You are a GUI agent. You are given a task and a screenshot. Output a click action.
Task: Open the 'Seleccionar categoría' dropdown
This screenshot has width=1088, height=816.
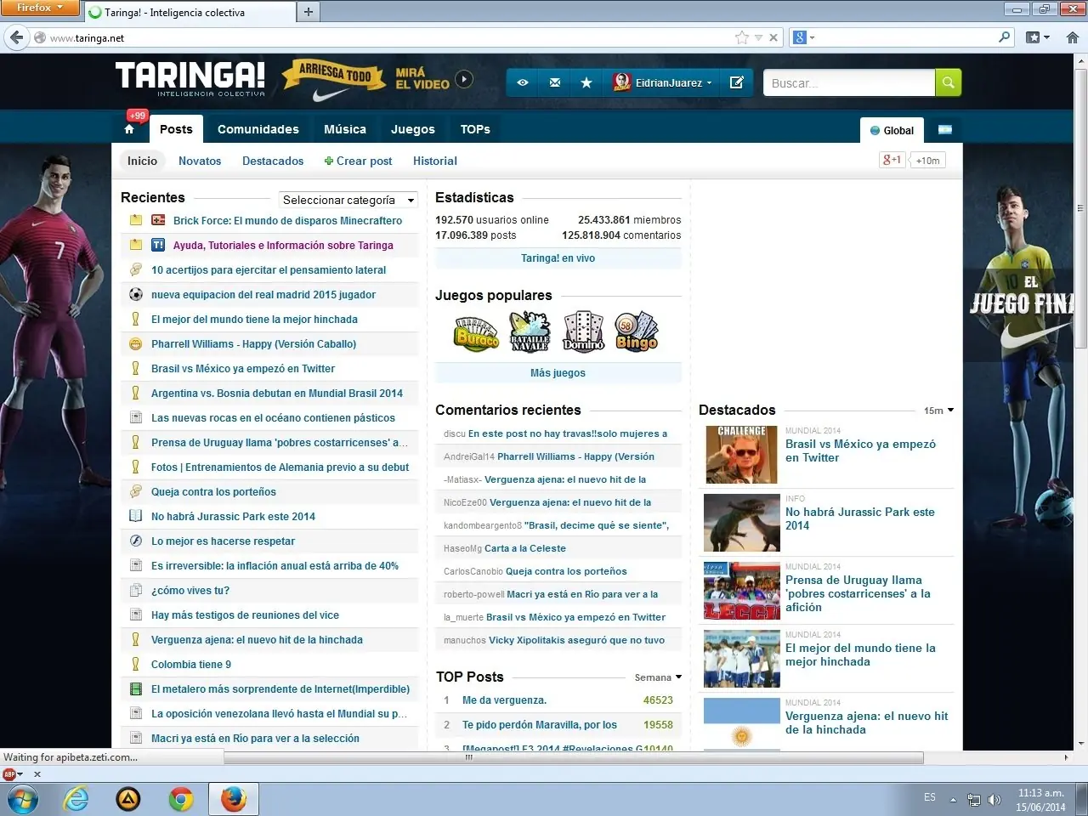pos(348,200)
